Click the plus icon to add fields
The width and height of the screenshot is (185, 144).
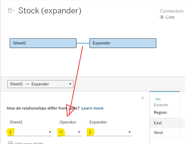[11, 143]
